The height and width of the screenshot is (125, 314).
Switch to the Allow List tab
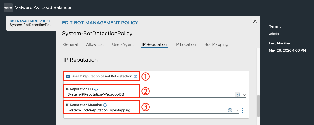(95, 44)
